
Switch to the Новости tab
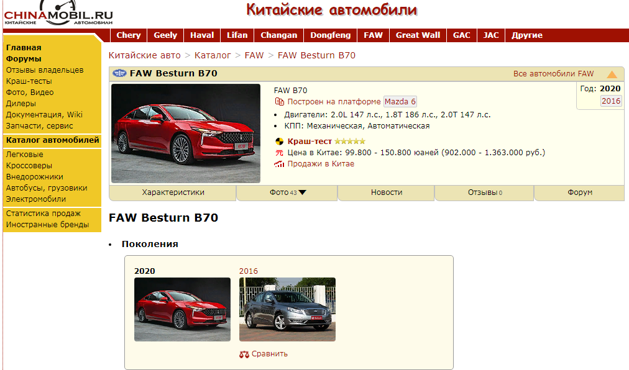[x=387, y=193]
